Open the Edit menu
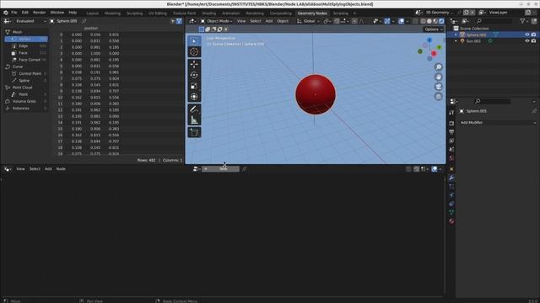 tap(25, 13)
